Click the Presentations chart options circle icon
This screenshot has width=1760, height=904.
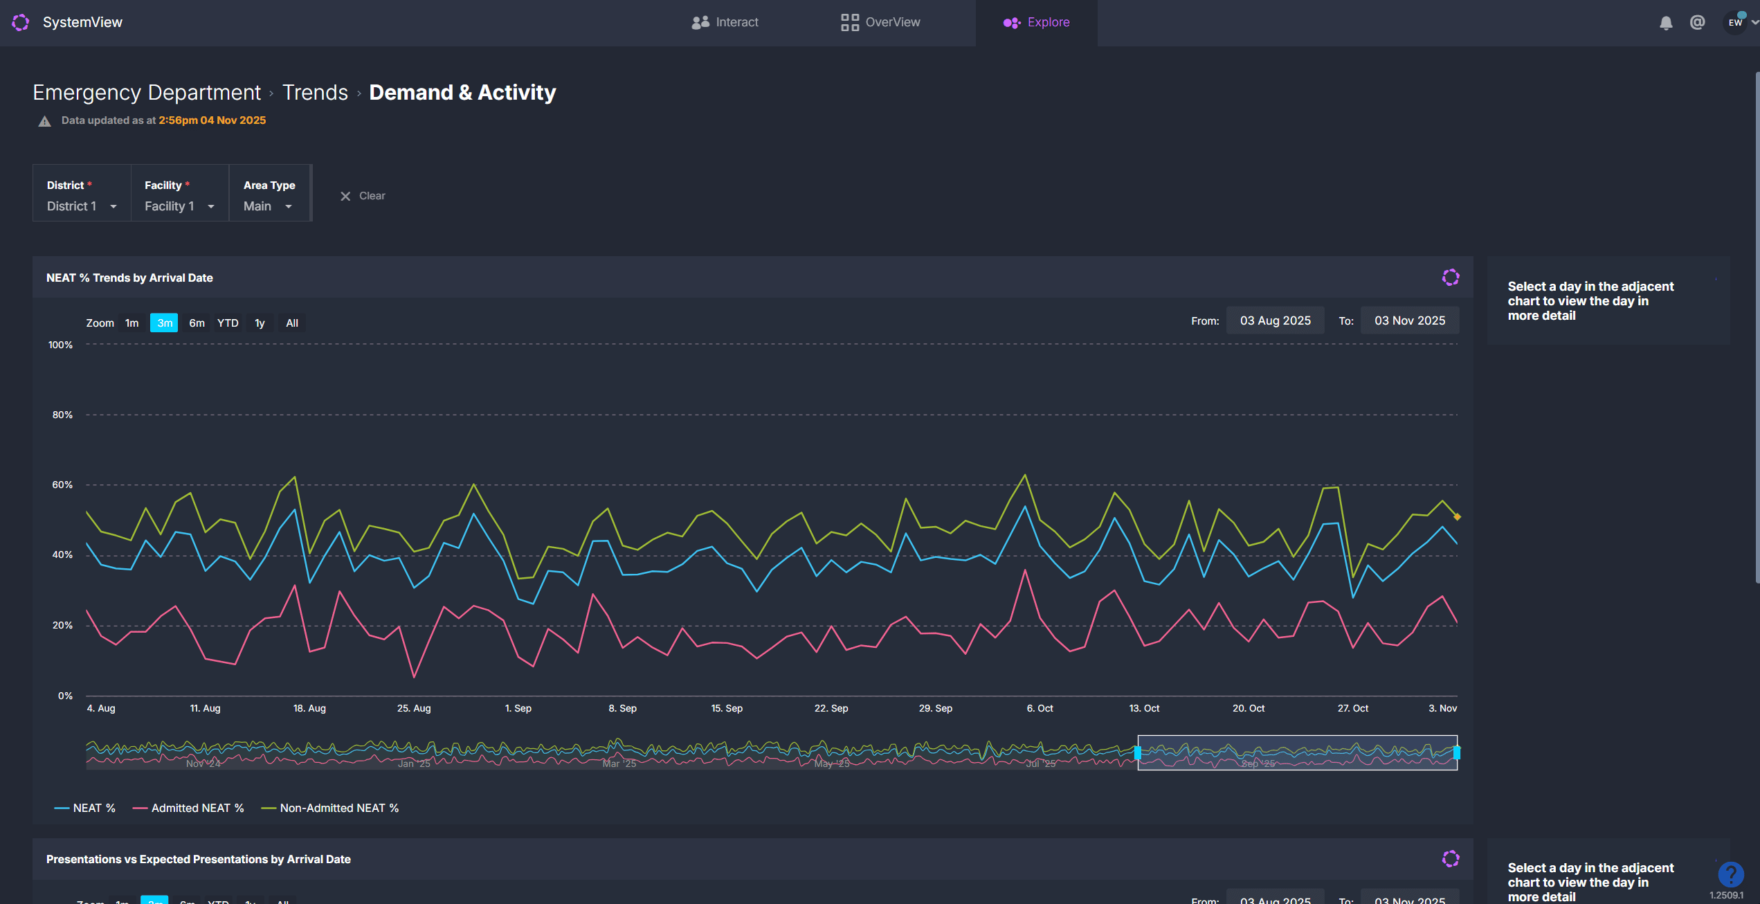point(1451,859)
